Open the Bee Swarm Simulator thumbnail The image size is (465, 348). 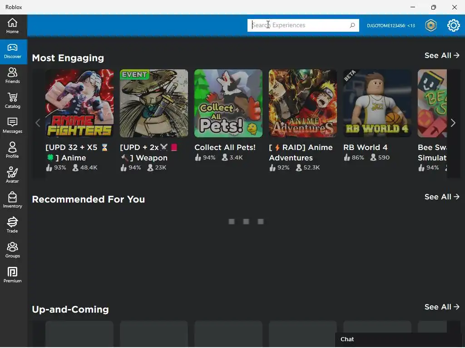pos(432,103)
